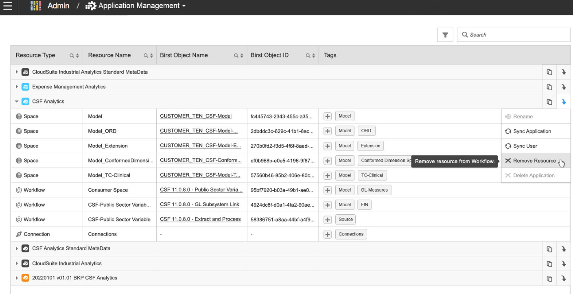Search within Birst Object ID column

pos(308,56)
